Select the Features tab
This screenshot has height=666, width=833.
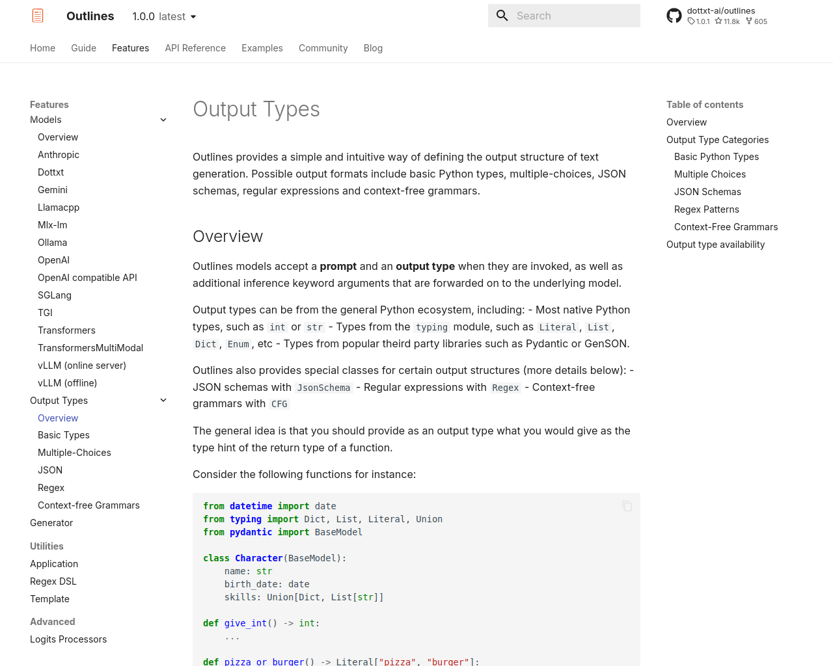tap(130, 48)
